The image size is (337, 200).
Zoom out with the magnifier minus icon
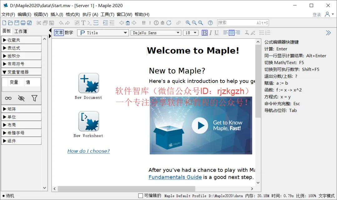coord(194,23)
